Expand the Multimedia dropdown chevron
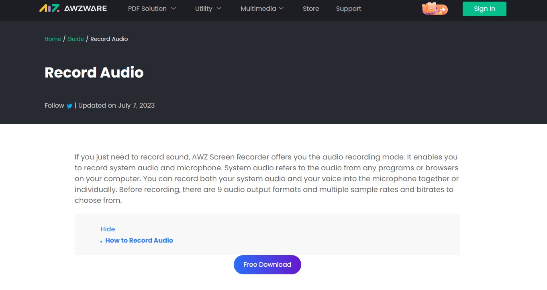Viewport: 547px width, 290px height. [281, 8]
